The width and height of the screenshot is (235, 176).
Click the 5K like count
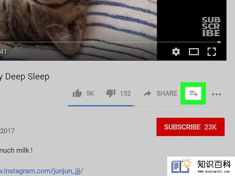90,93
